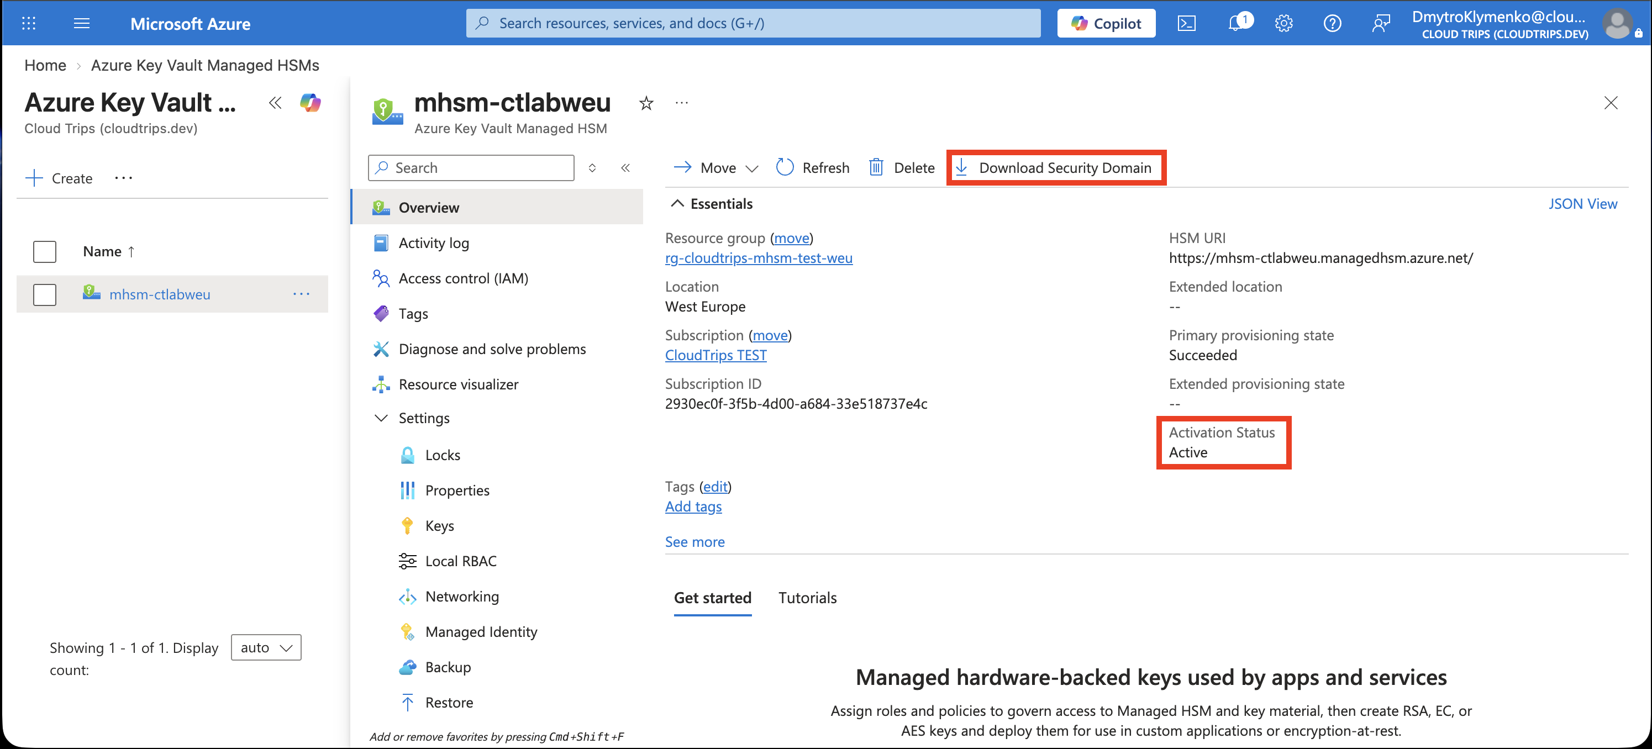Open notifications bell icon
Screen dimensions: 1652x749
pyautogui.click(x=1237, y=24)
